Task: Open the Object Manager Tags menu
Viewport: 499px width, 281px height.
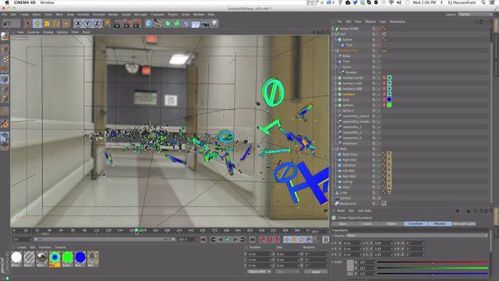Action: pyautogui.click(x=383, y=22)
